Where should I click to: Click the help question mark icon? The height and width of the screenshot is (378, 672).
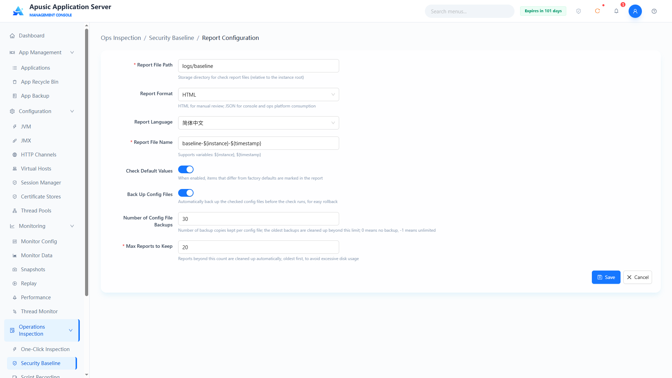point(654,11)
